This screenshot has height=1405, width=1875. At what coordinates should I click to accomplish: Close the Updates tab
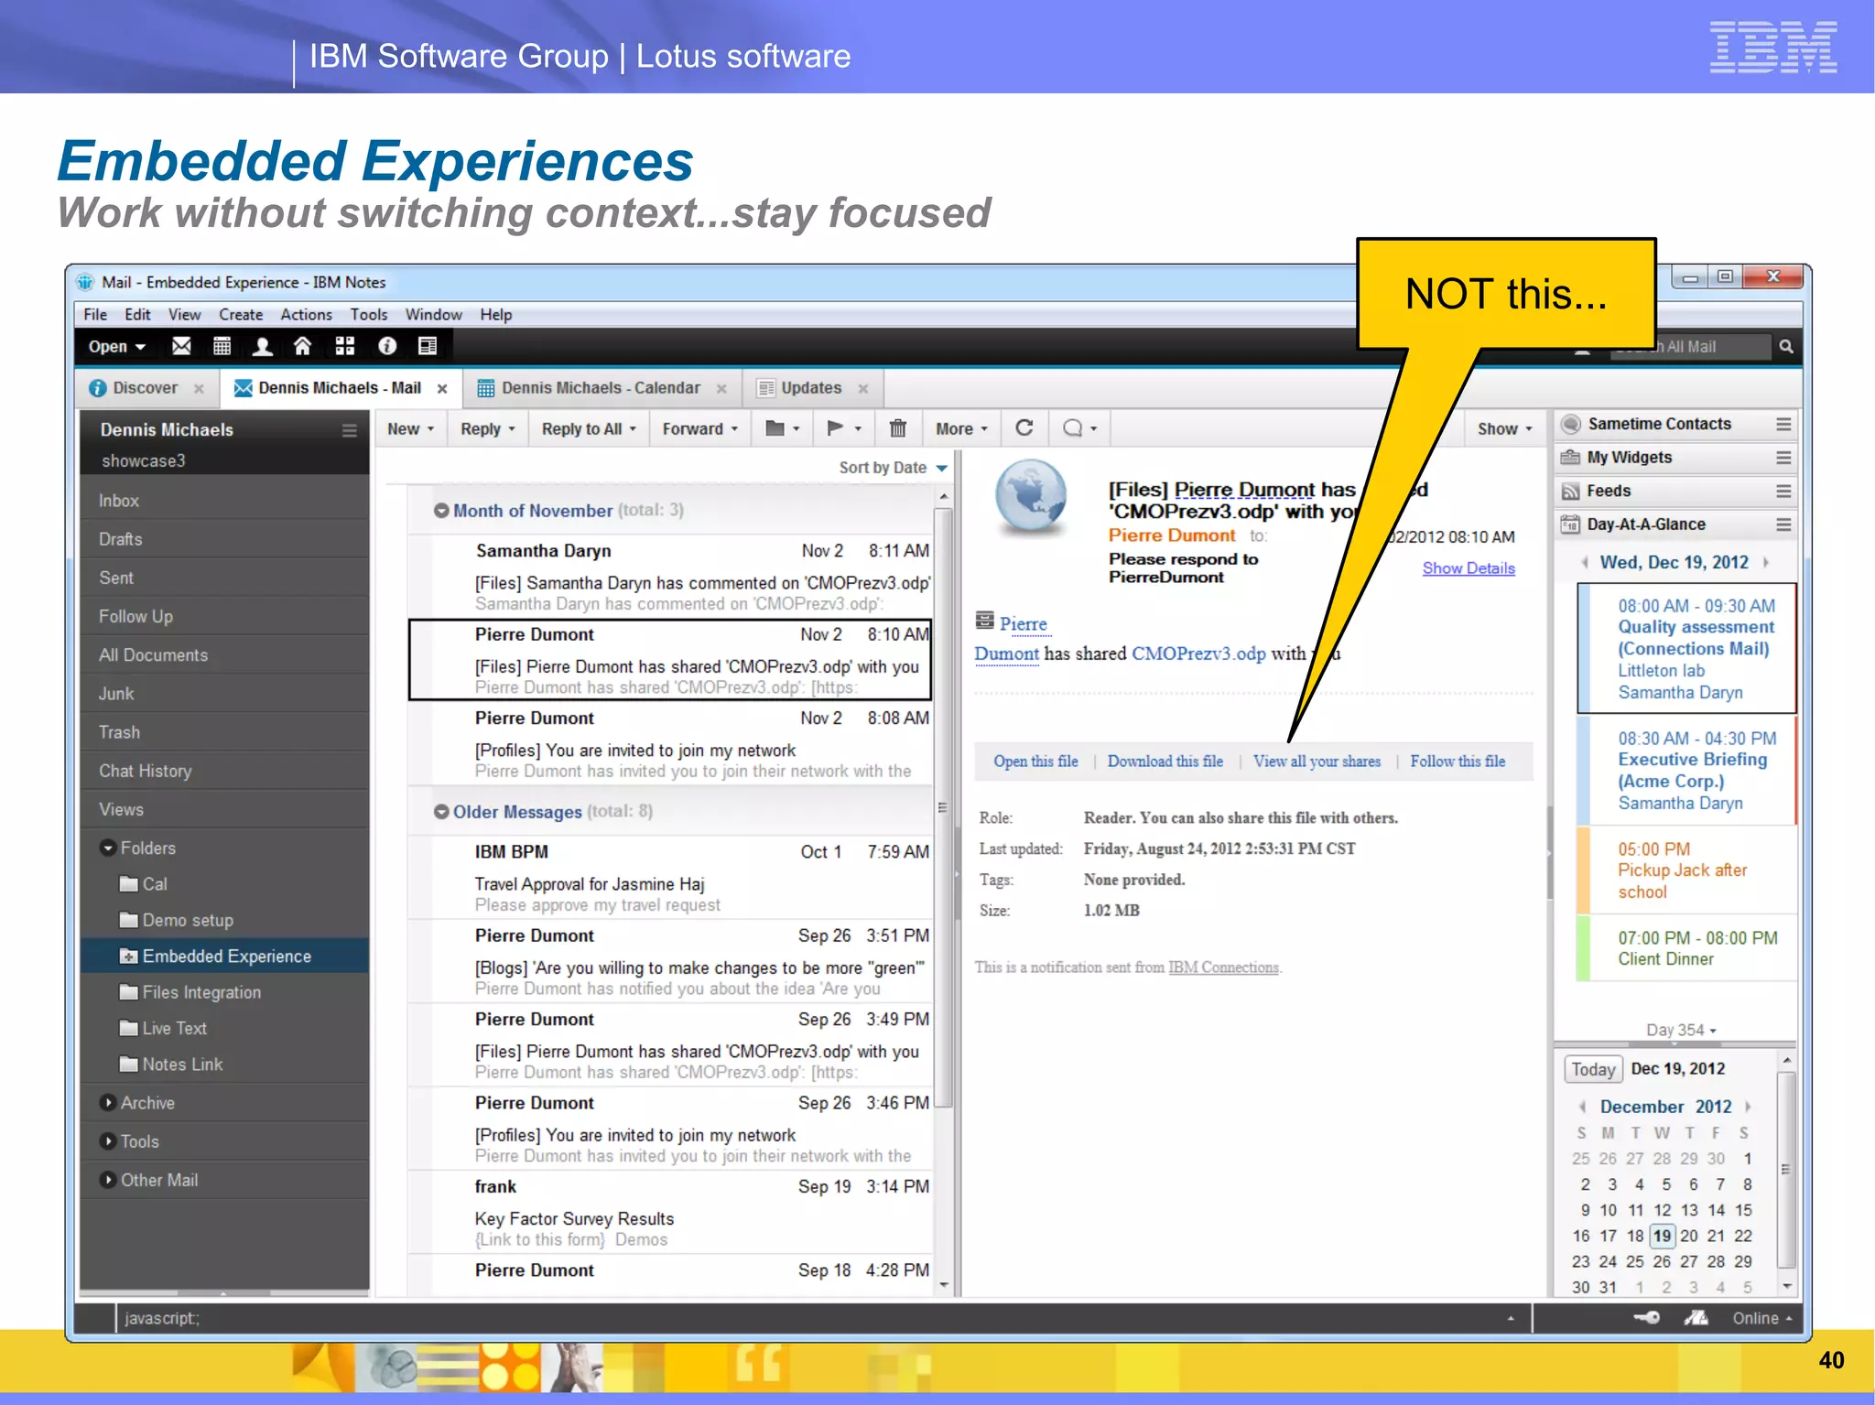(862, 388)
